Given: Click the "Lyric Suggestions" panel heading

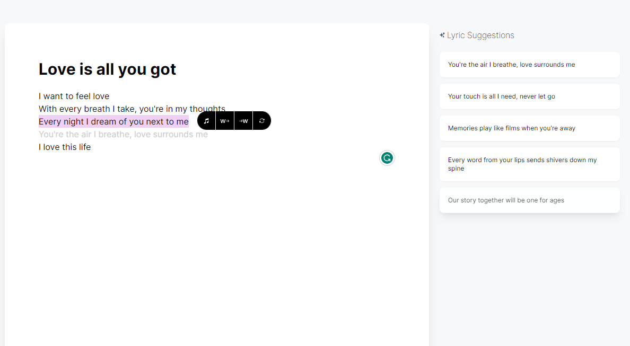Looking at the screenshot, I should [480, 36].
